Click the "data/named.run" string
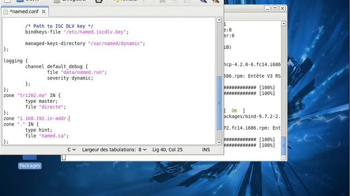 (x=83, y=72)
